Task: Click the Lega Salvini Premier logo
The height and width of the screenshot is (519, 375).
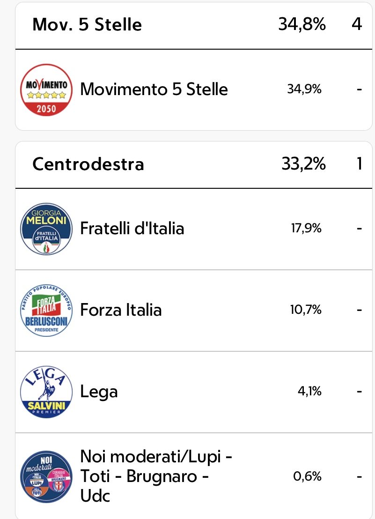Action: coord(46,392)
